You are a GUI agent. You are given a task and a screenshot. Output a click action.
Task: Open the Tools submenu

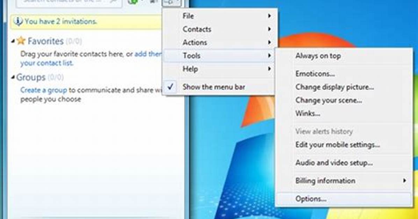(x=219, y=55)
